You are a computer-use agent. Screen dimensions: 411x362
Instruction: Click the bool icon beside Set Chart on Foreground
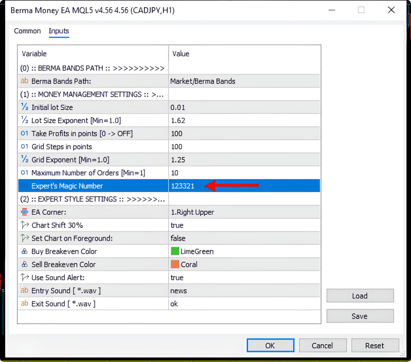click(24, 238)
